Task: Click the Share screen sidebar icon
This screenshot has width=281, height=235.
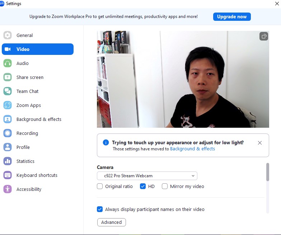Action: click(x=8, y=77)
